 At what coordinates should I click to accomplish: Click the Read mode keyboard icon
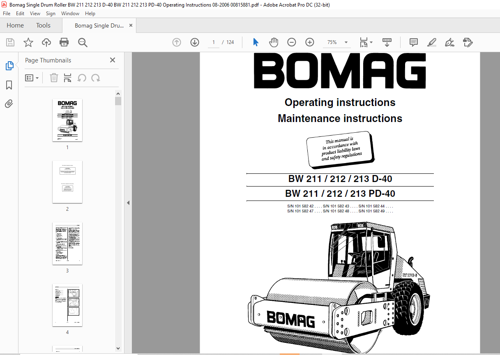[x=387, y=42]
